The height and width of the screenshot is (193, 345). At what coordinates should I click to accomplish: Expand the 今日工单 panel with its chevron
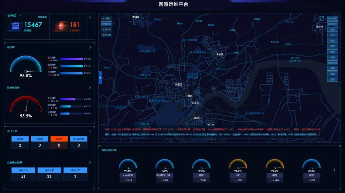click(90, 131)
